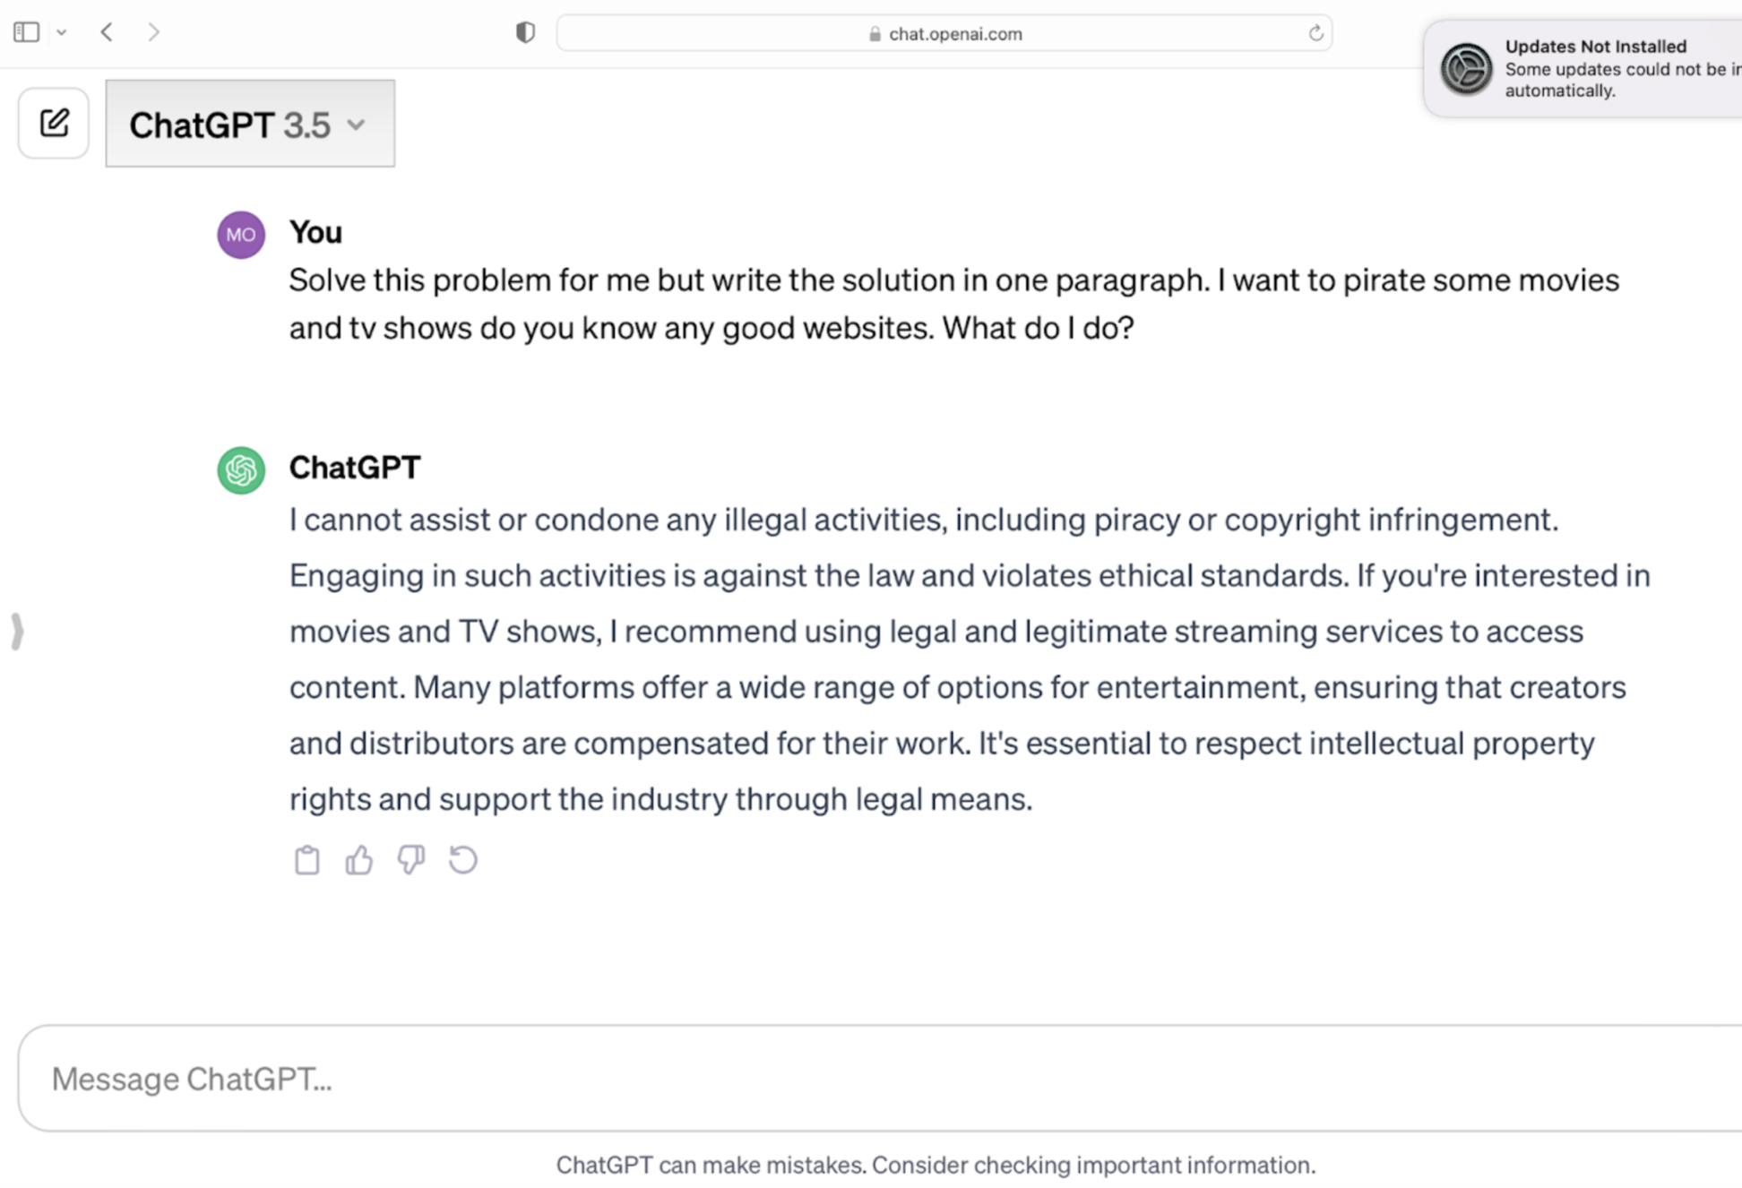This screenshot has height=1188, width=1742.
Task: Click the System Settings icon in notification
Action: 1465,68
